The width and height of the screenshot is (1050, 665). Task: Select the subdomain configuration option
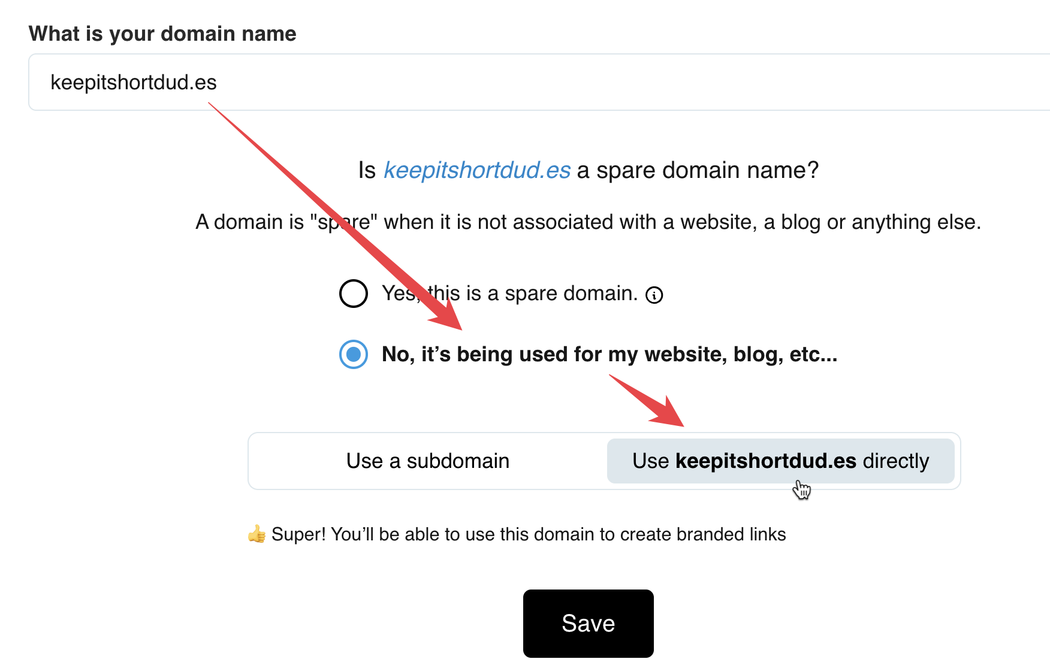click(427, 461)
